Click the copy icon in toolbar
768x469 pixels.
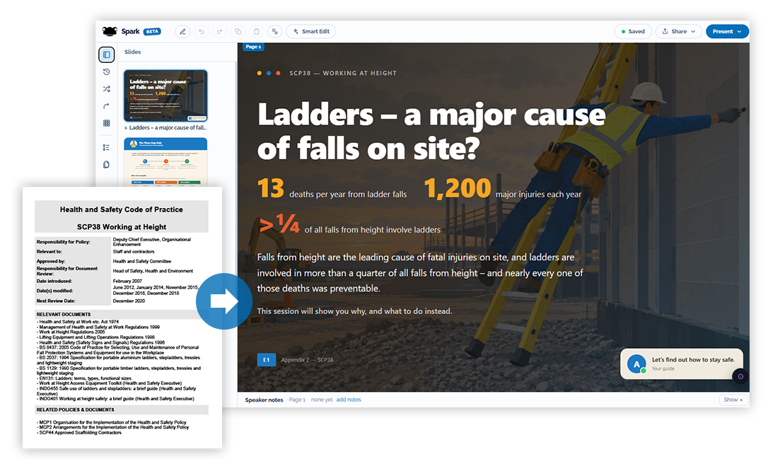tap(238, 31)
